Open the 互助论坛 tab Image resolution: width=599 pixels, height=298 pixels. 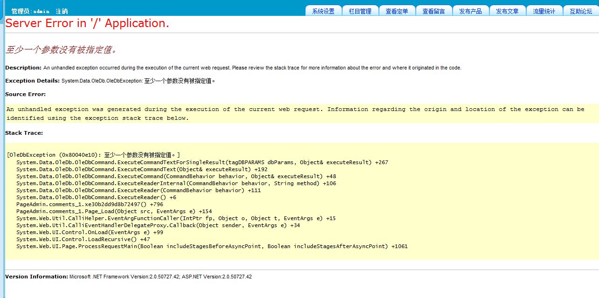[581, 11]
